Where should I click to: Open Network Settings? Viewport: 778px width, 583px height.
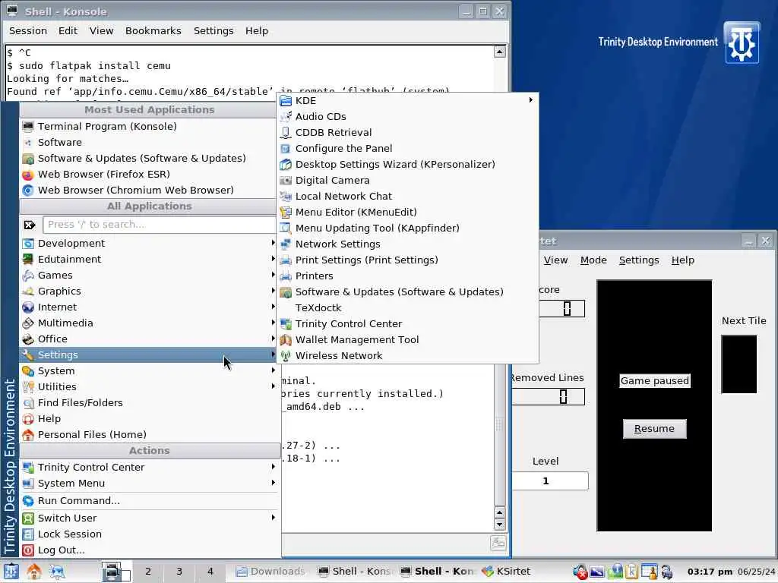(408, 244)
